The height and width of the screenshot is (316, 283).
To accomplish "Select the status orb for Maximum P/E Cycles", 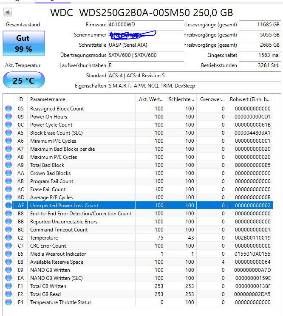I will 8,157.
